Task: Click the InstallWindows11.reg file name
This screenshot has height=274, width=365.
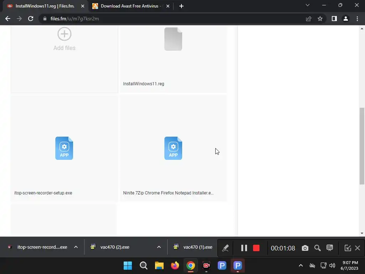Action: [x=144, y=84]
